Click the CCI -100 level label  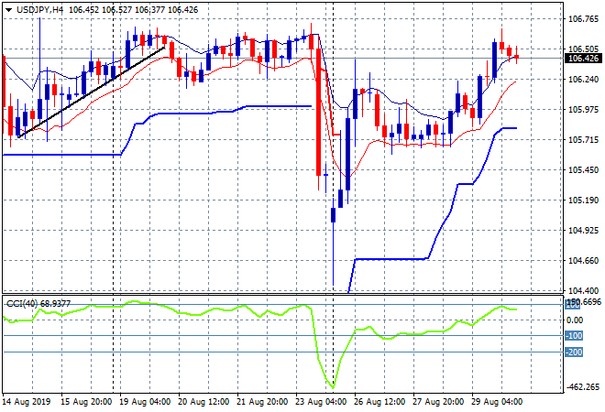(x=574, y=336)
